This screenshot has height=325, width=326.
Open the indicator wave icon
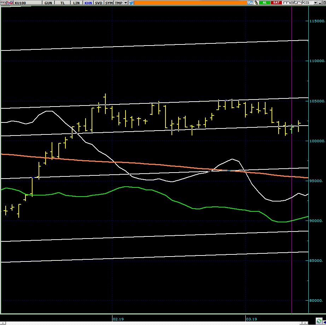[10, 3]
